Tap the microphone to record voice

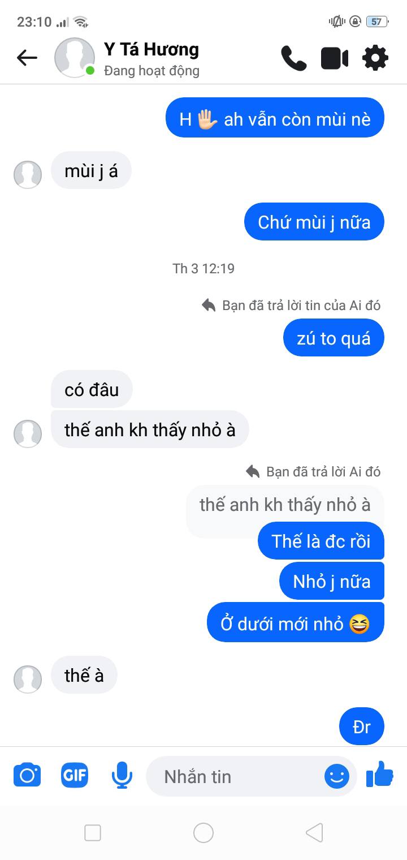click(x=122, y=775)
